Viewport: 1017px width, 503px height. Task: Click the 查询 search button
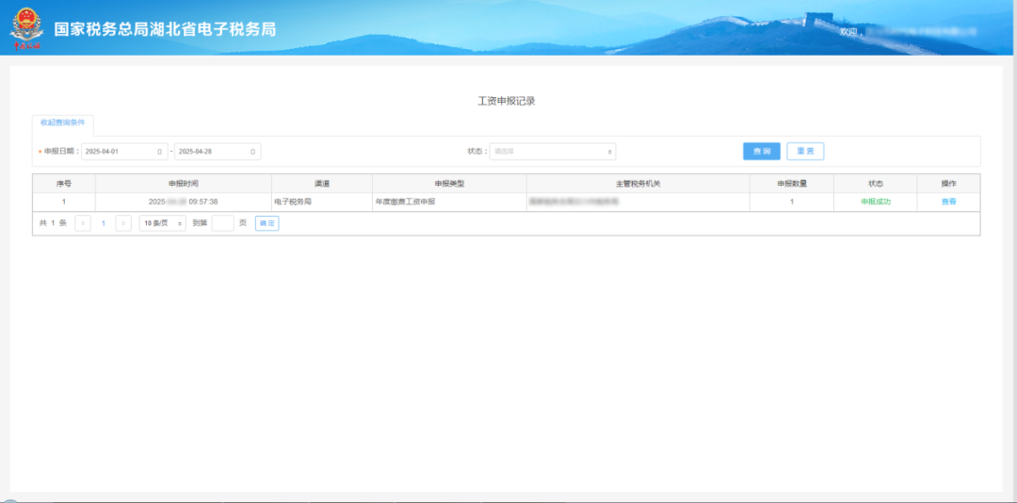click(761, 152)
